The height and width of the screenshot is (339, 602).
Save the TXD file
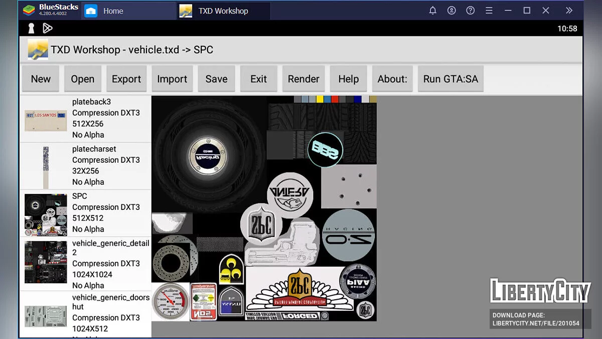coord(216,79)
